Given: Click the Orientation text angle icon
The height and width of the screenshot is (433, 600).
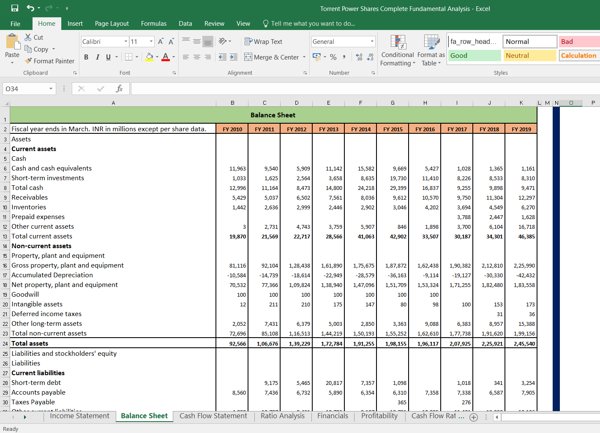Looking at the screenshot, I should 223,41.
